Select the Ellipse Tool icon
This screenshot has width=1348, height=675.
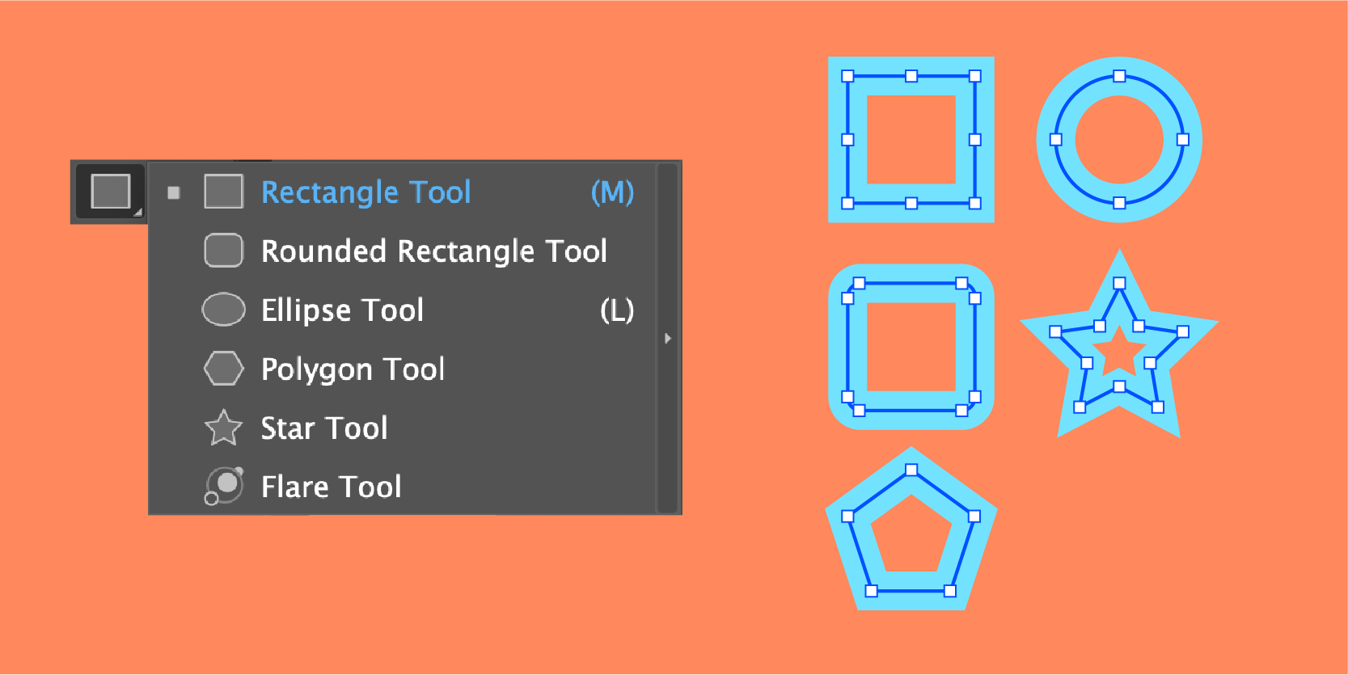tap(223, 310)
